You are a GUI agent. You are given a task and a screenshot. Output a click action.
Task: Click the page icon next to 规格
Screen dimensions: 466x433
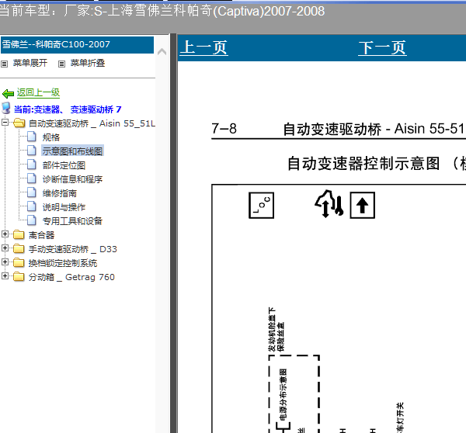[x=32, y=137]
